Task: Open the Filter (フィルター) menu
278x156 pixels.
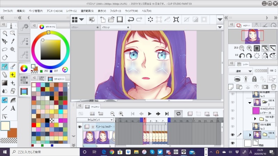Action: coord(115,11)
